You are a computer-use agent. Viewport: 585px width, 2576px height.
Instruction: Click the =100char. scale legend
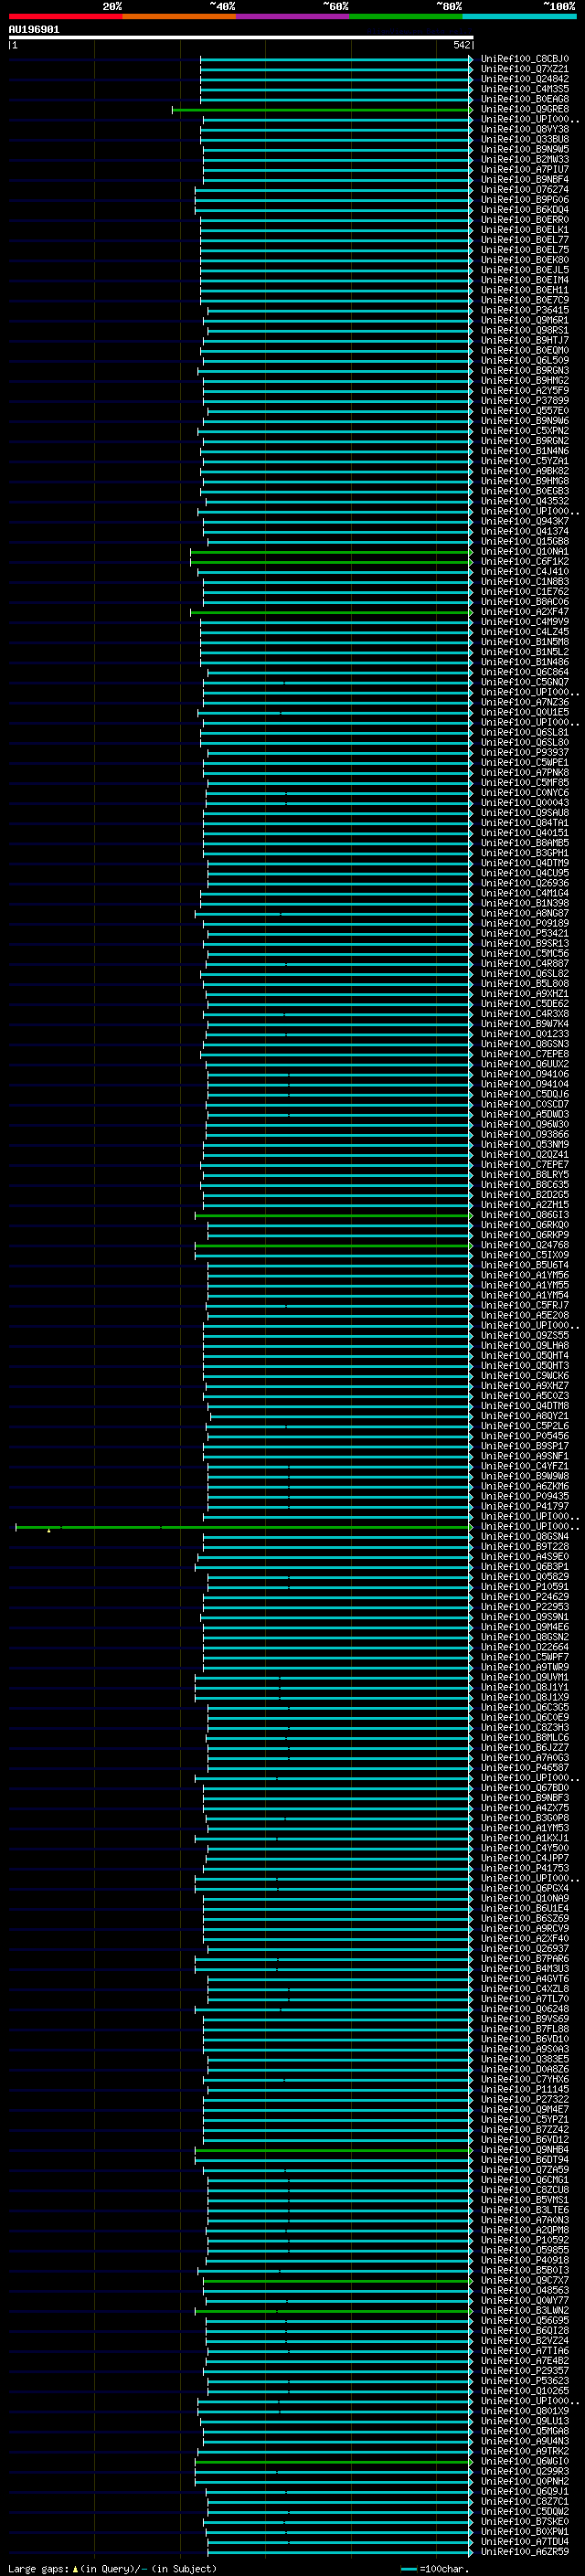tap(434, 2569)
